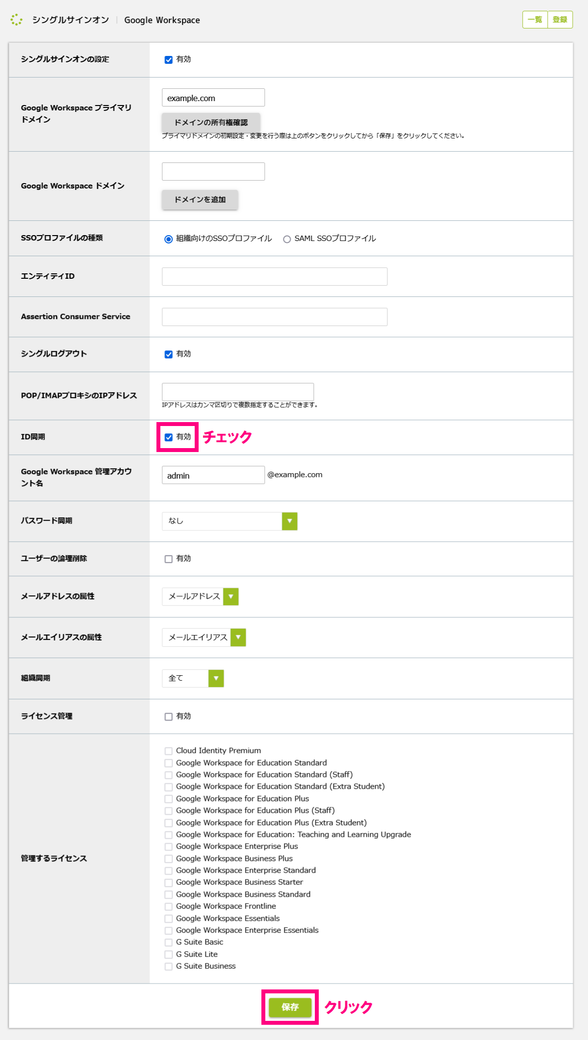This screenshot has width=588, height=1040.
Task: Check Google Workspace for Education Plus
Action: 169,799
